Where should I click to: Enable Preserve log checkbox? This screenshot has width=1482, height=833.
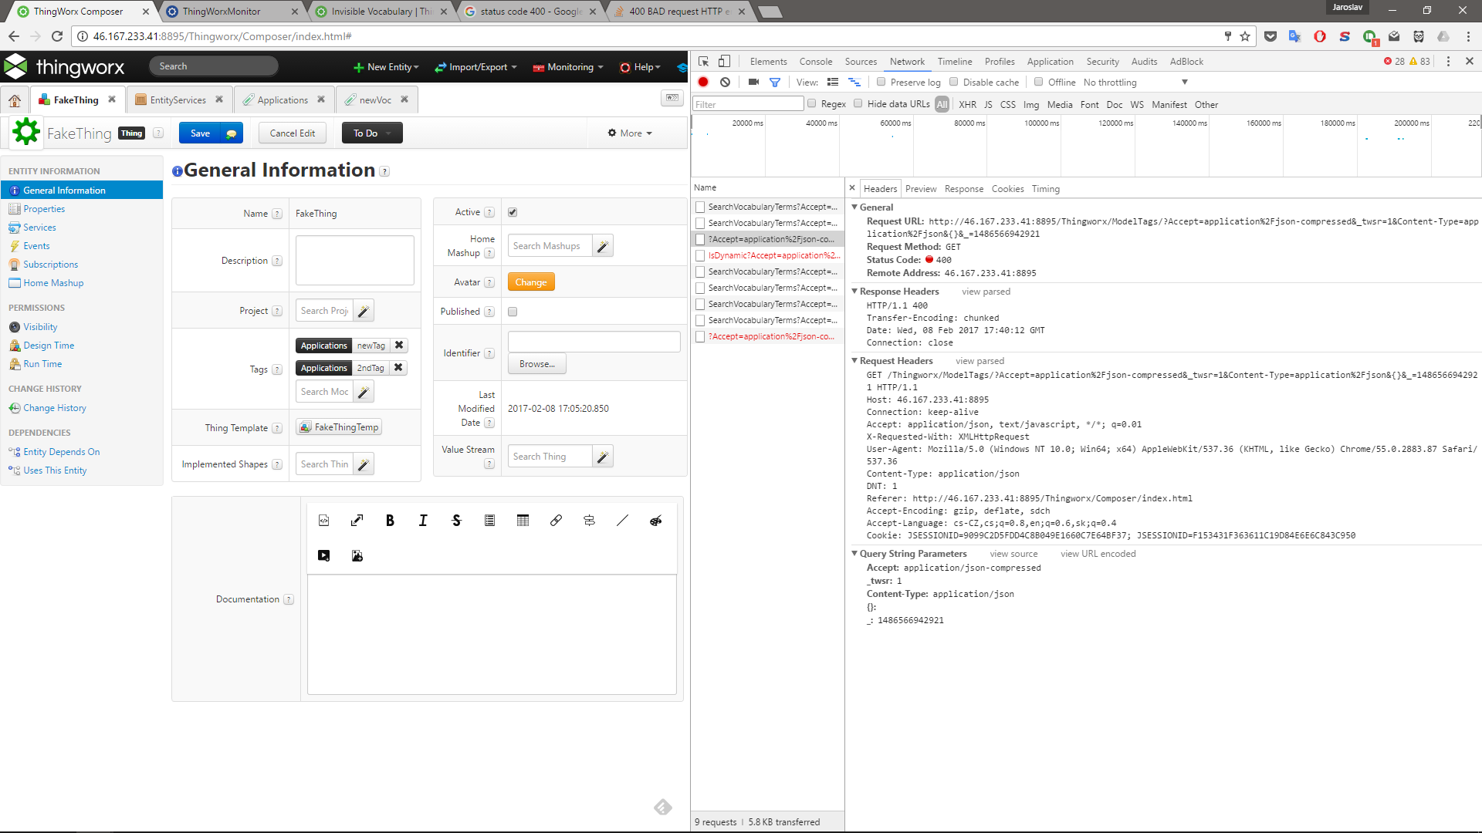[x=881, y=83]
